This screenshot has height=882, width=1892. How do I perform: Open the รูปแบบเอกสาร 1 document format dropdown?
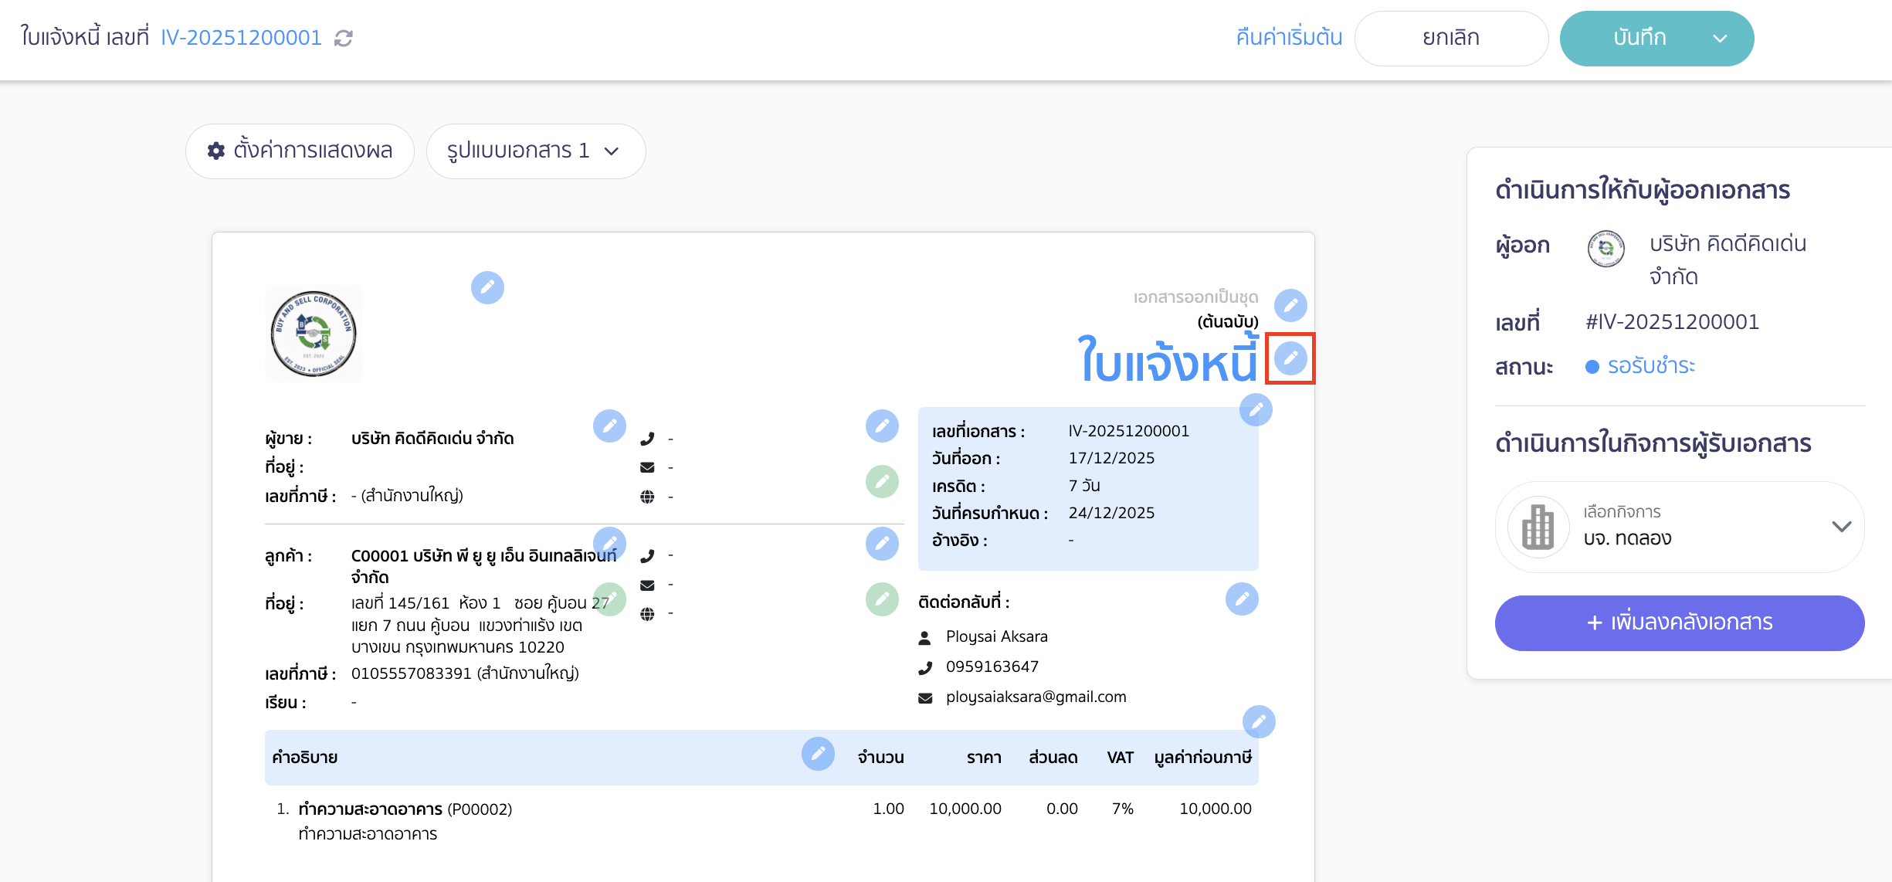(536, 151)
